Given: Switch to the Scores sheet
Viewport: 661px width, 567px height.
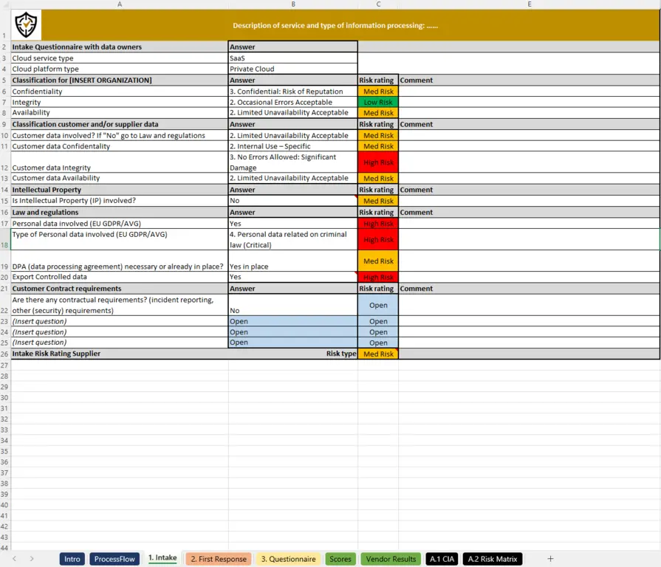Looking at the screenshot, I should (340, 559).
